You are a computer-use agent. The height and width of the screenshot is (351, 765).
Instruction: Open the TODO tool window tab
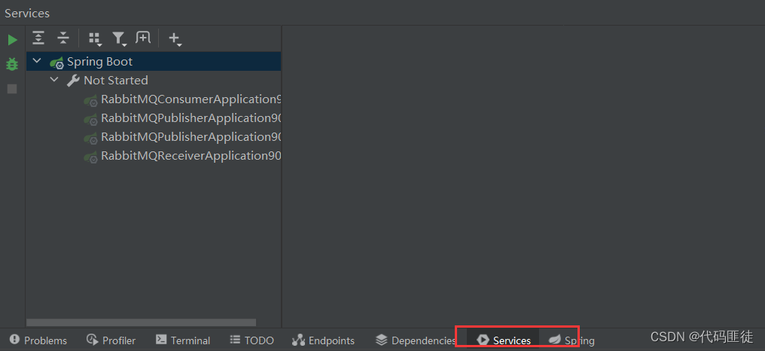(251, 340)
